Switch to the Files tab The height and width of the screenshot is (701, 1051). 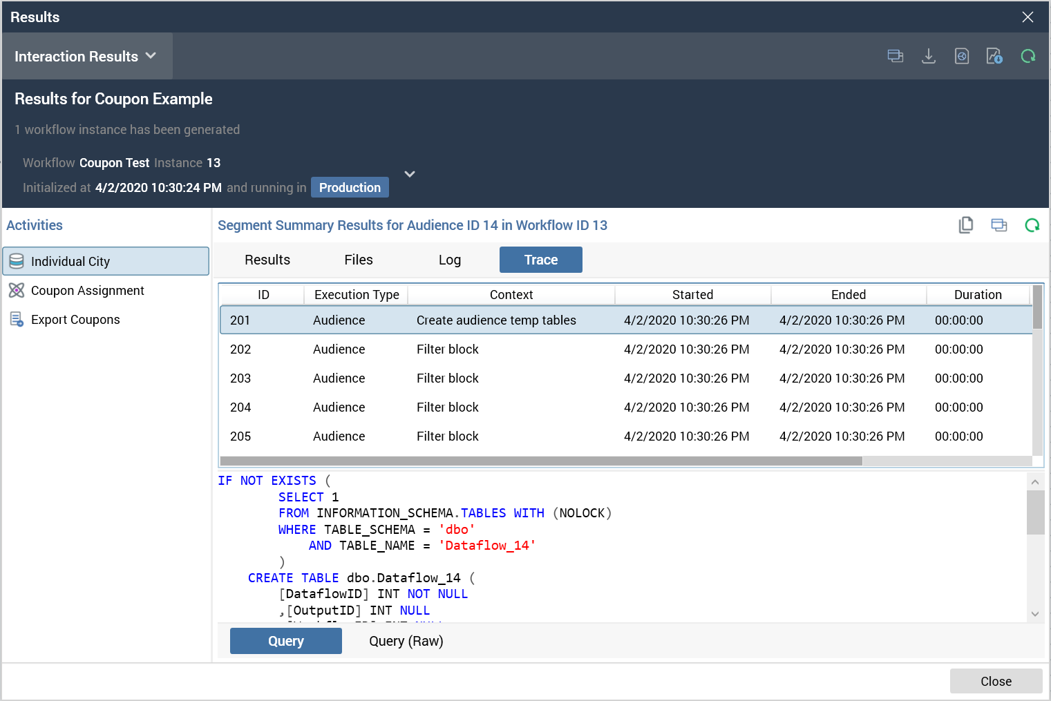tap(358, 260)
